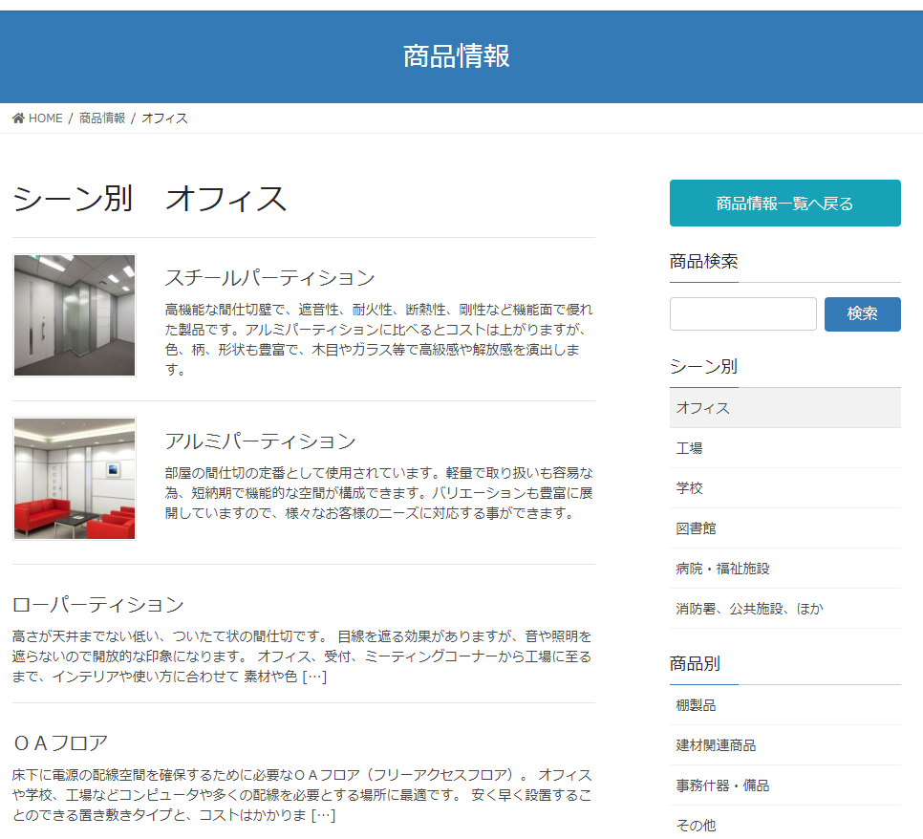Open the 商品情報 breadcrumb link
Screen dimensions: 923x839
(x=102, y=118)
